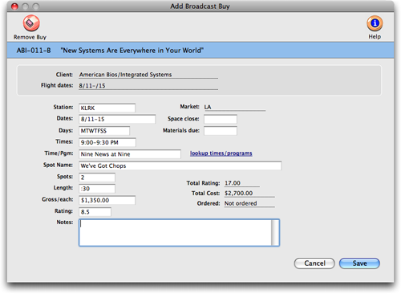This screenshot has height=294, width=401.
Task: Edit the Spot Name field
Action: coord(180,165)
